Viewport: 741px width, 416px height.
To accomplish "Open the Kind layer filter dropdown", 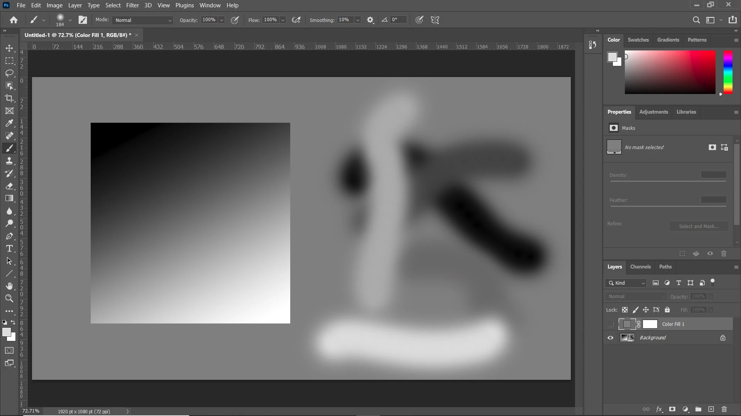I will click(x=626, y=283).
